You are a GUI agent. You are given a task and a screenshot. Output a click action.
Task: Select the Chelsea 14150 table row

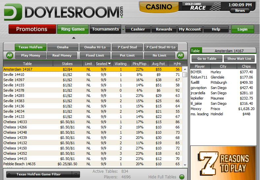92,148
